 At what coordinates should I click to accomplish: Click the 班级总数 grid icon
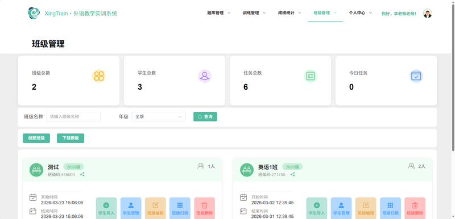[x=99, y=76]
